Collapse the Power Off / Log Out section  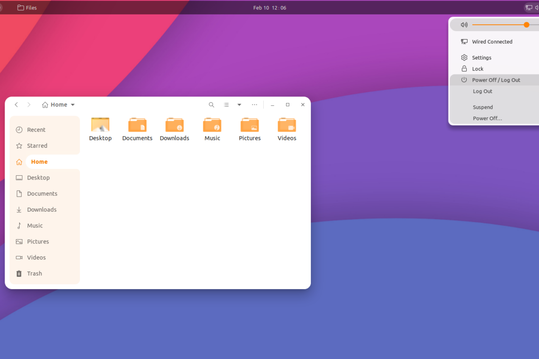[496, 80]
